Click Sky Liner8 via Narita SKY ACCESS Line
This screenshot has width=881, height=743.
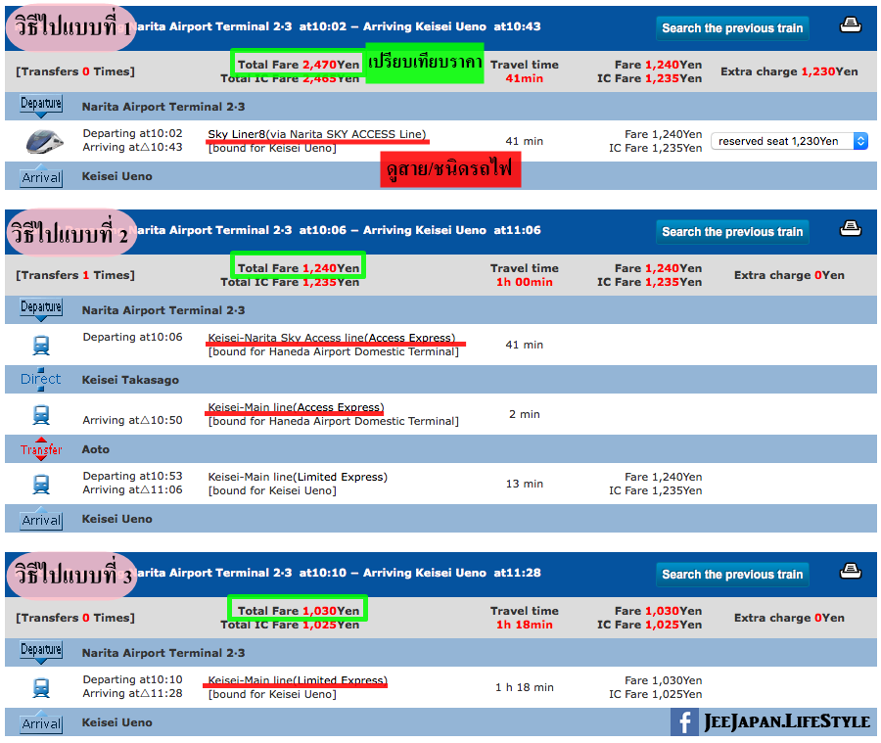coord(317,134)
